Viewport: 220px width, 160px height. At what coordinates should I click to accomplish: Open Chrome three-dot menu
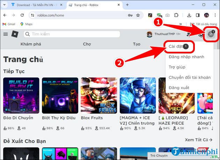(215, 15)
